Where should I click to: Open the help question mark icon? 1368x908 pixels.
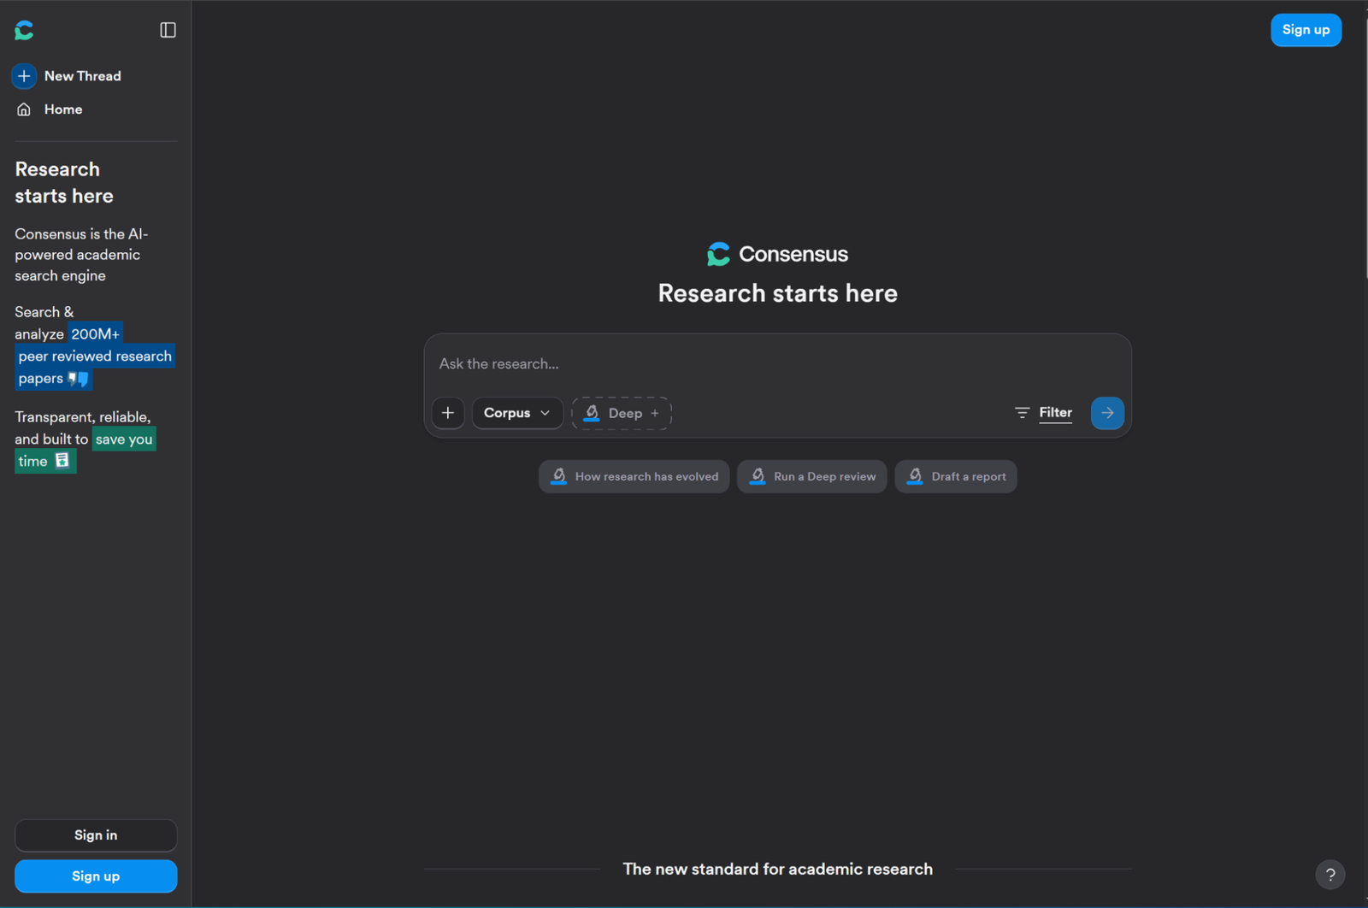pyautogui.click(x=1330, y=875)
